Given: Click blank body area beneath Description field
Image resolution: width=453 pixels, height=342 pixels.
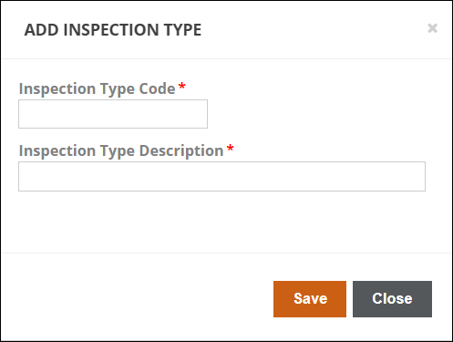Looking at the screenshot, I should click(221, 222).
